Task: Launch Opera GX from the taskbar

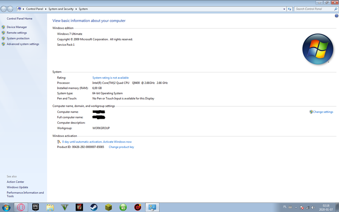Action: point(21,207)
